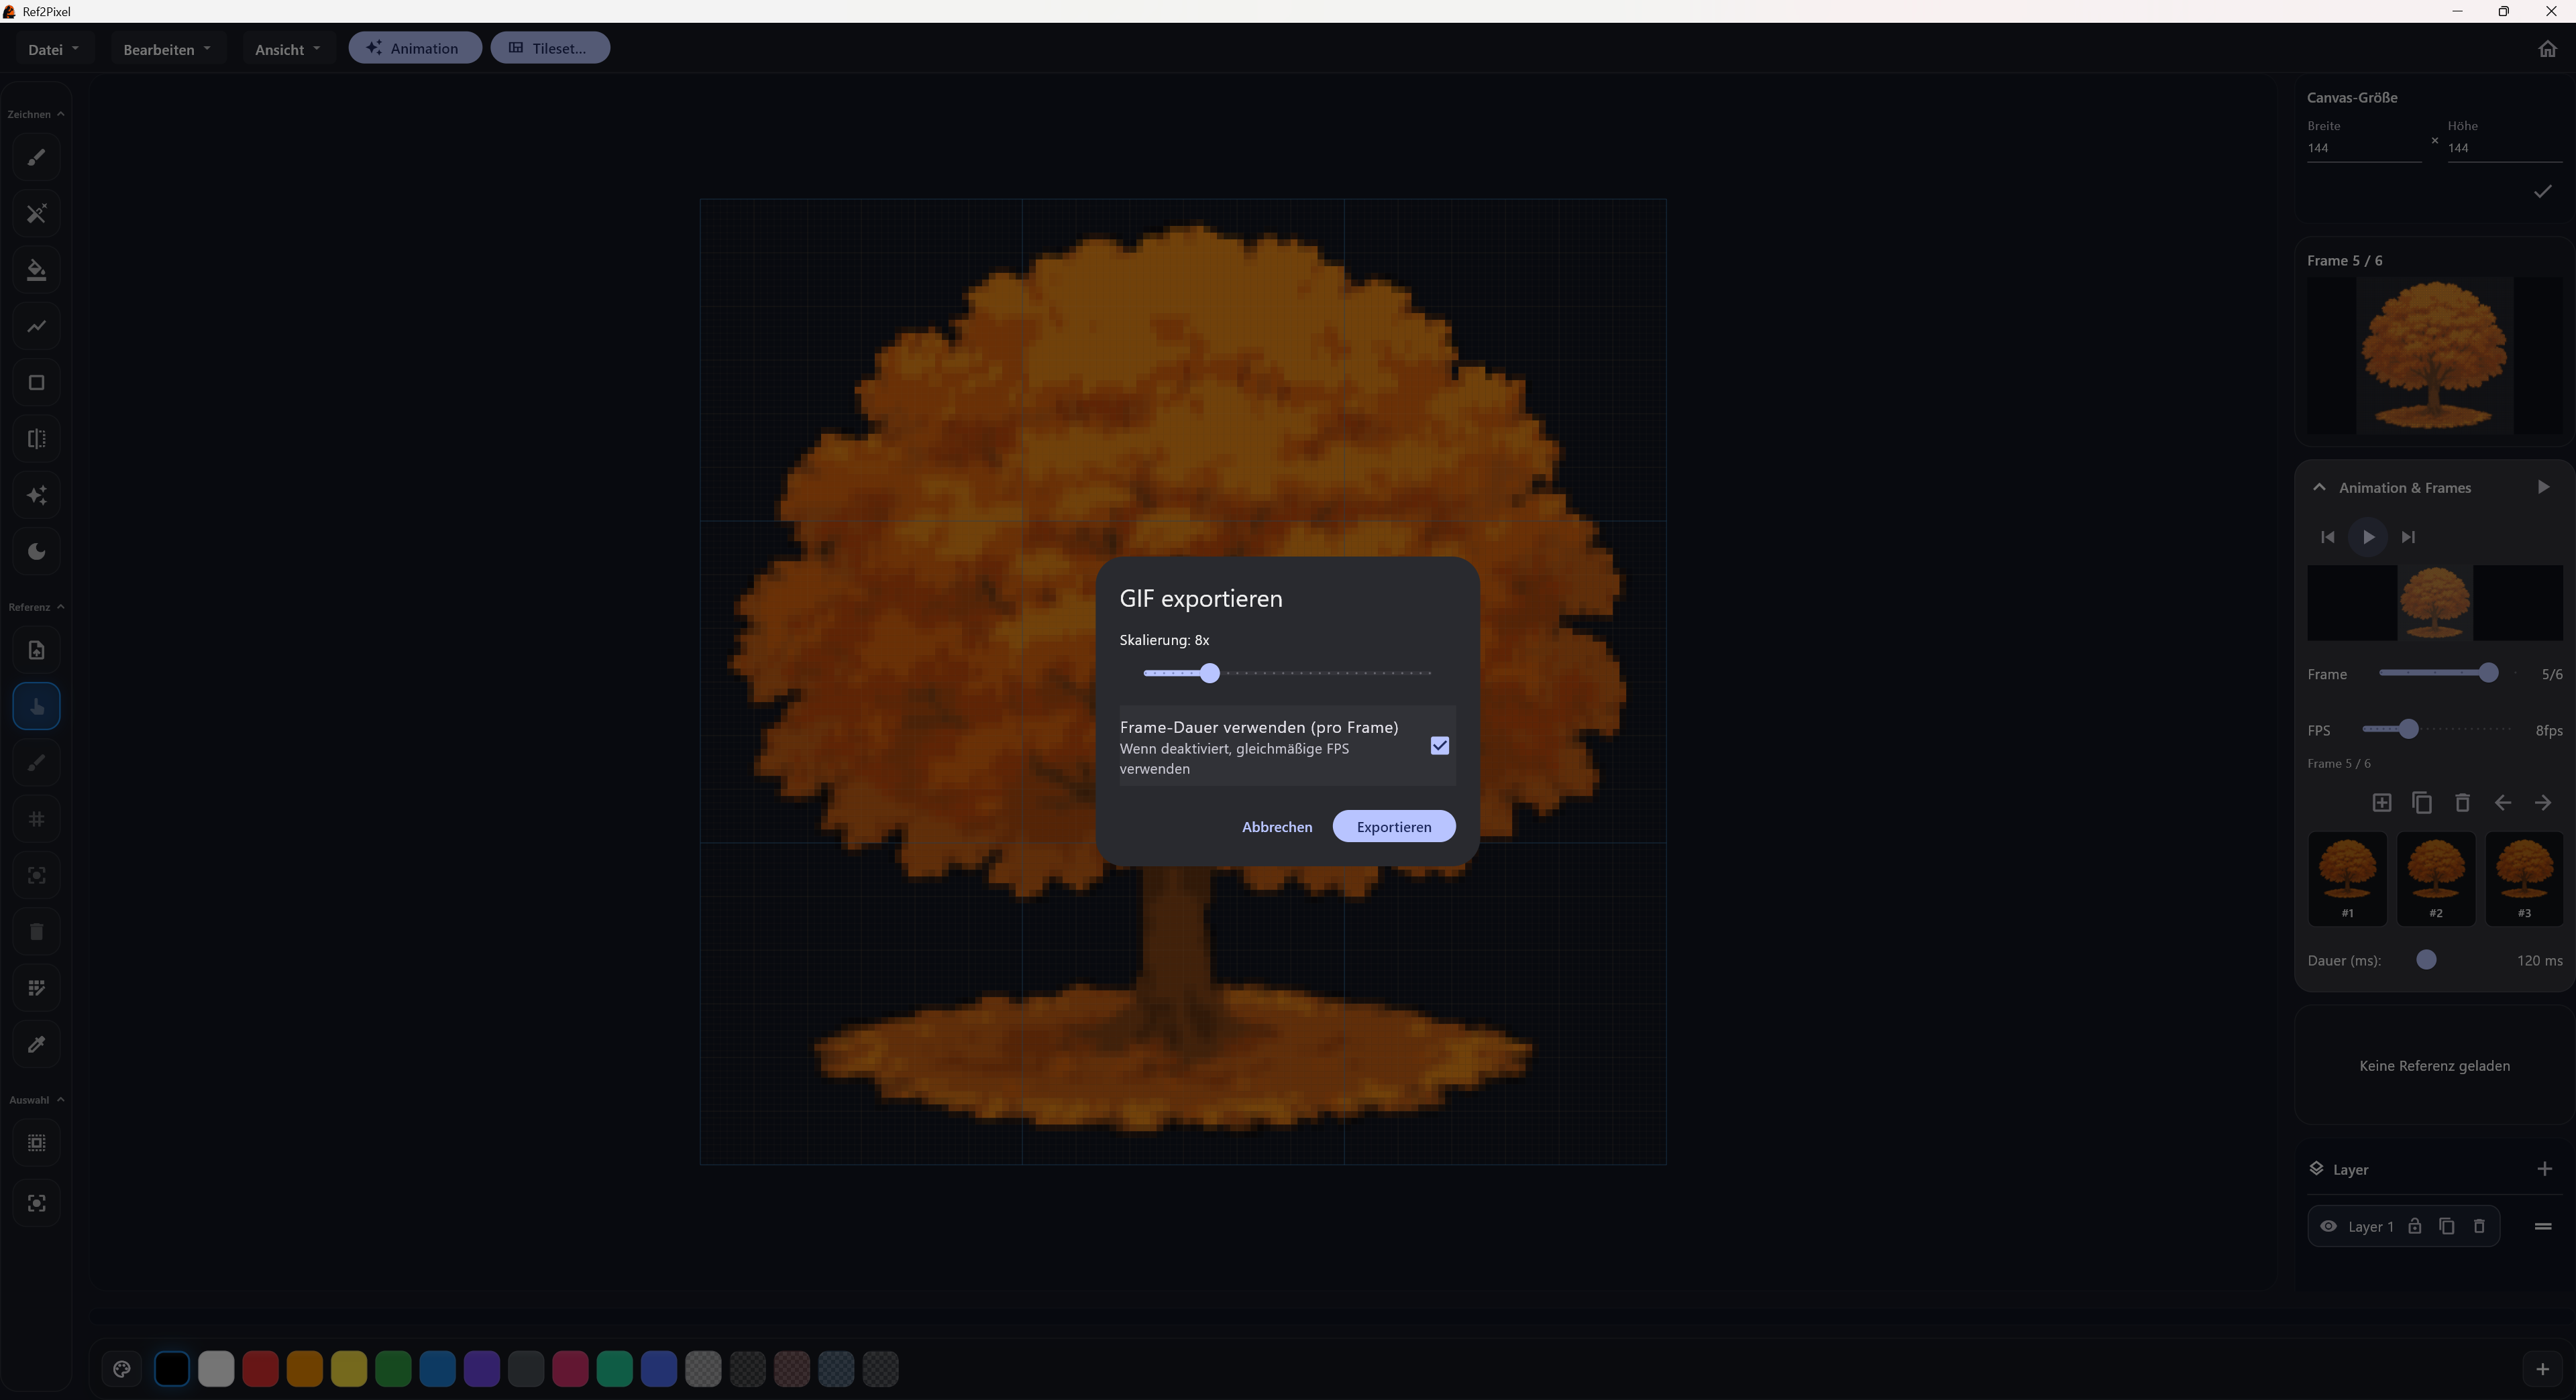Open the Bearbeiten menu

[x=166, y=49]
